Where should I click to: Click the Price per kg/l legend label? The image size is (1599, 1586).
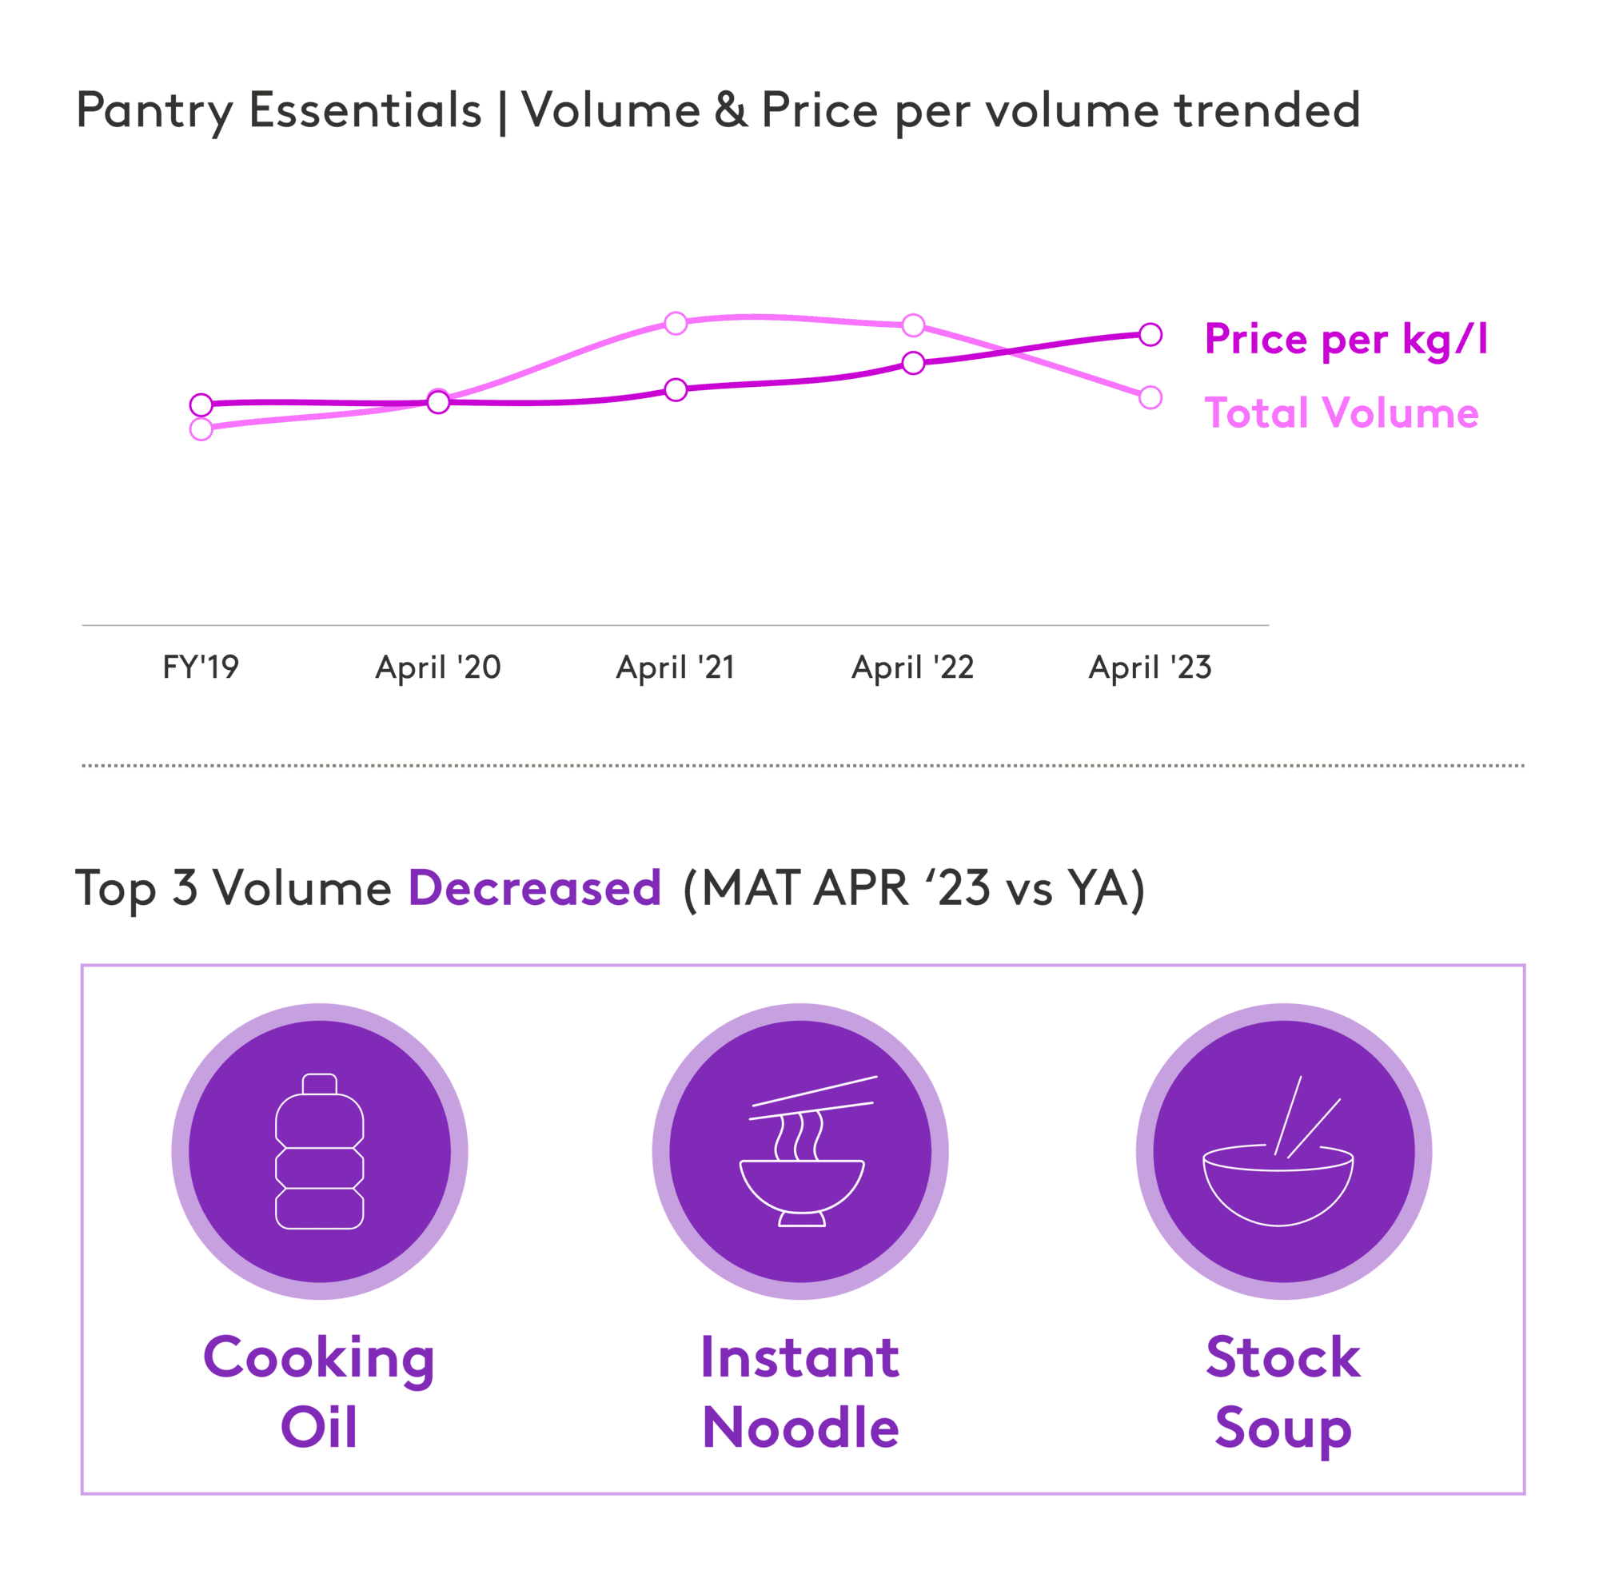[x=1346, y=339]
